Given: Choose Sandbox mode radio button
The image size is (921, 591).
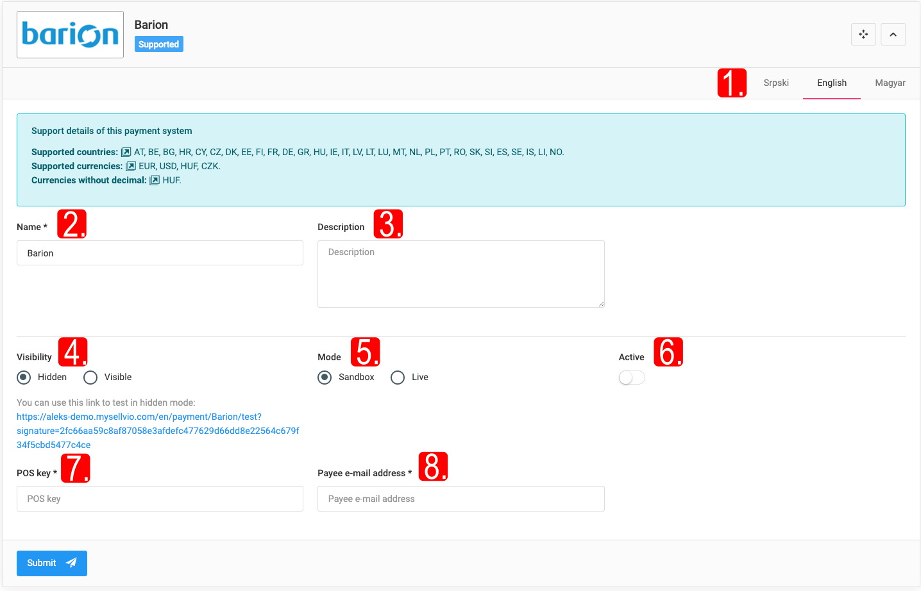Looking at the screenshot, I should click(x=325, y=378).
